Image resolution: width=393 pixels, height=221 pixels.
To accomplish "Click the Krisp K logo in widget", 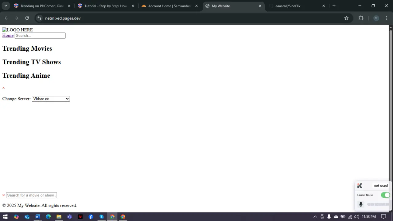I will tap(360, 186).
